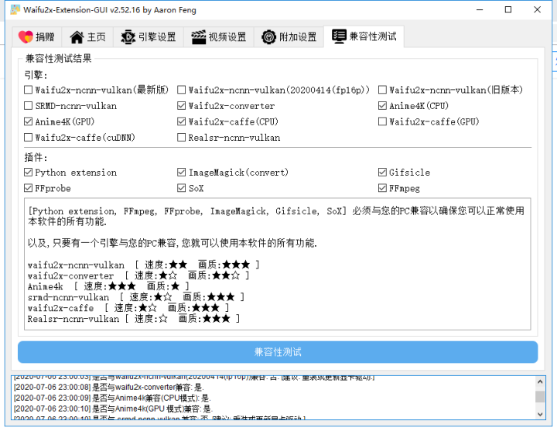557x431 pixels.
Task: Click the house icon for 主页
Action: (x=77, y=37)
